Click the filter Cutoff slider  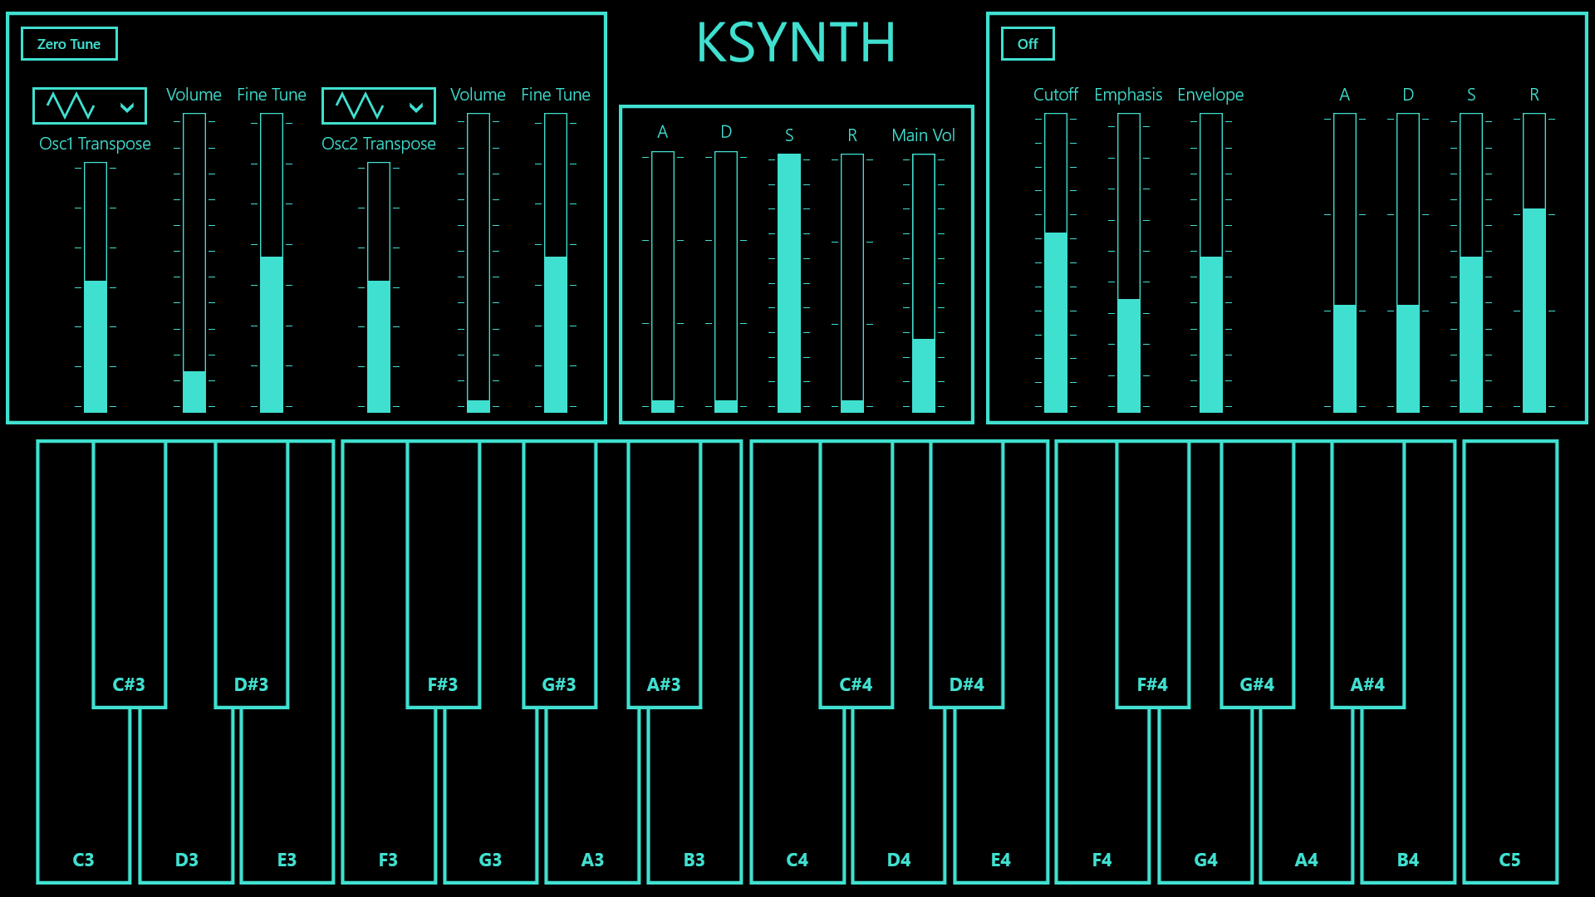pos(1055,262)
